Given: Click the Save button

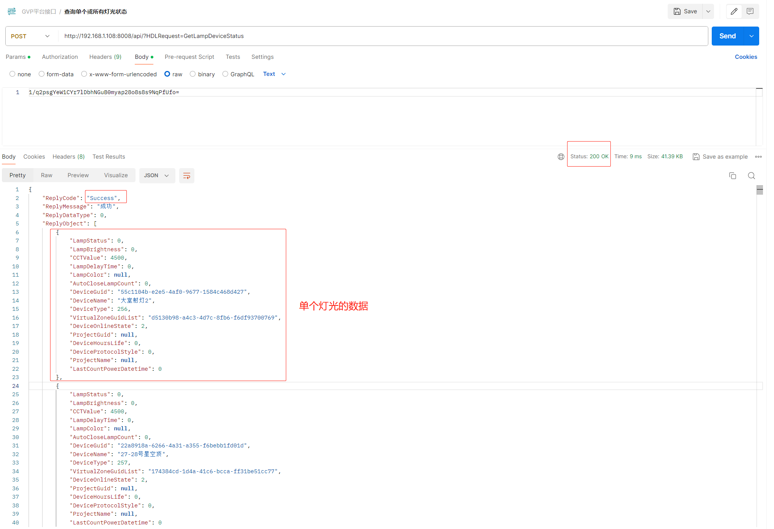Looking at the screenshot, I should (x=685, y=11).
